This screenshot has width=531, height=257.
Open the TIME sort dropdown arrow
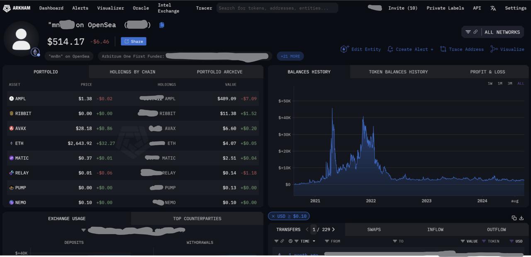pyautogui.click(x=314, y=241)
